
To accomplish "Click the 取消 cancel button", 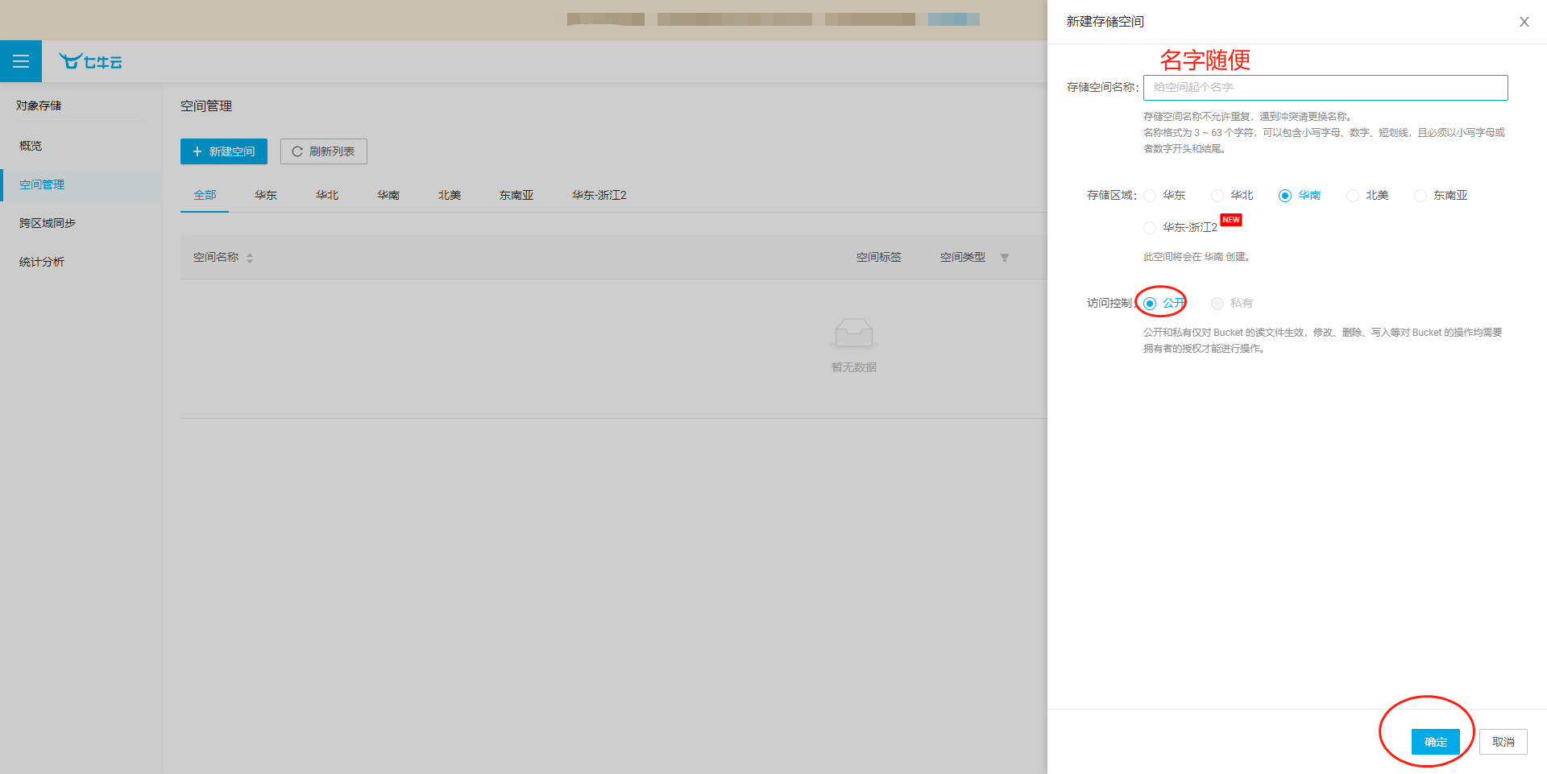I will 1502,742.
